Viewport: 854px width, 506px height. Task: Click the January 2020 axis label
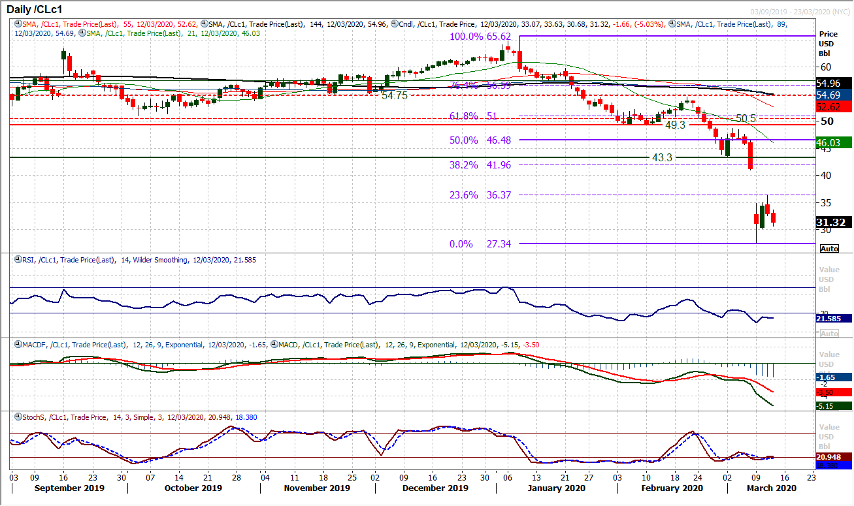[x=555, y=488]
